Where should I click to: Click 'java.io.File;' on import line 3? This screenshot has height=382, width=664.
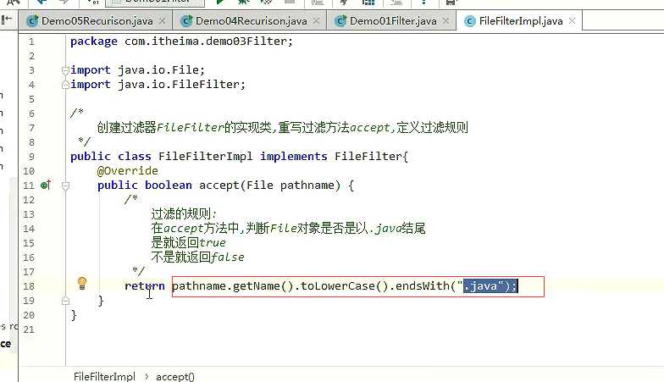pos(161,70)
